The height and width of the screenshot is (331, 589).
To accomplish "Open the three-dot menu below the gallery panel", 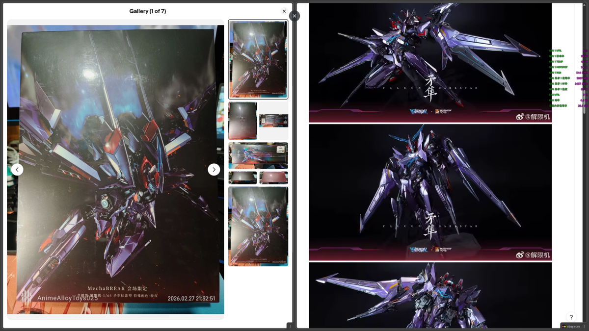I will pos(290,326).
